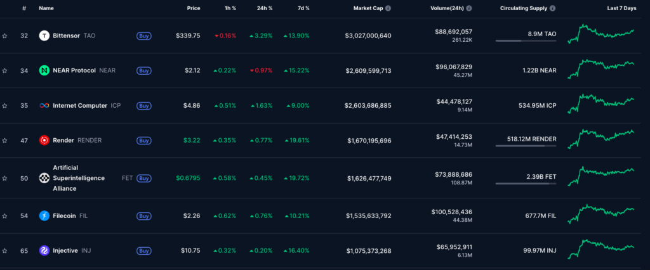Open Internet Computer 7-day sparkline

pyautogui.click(x=601, y=104)
